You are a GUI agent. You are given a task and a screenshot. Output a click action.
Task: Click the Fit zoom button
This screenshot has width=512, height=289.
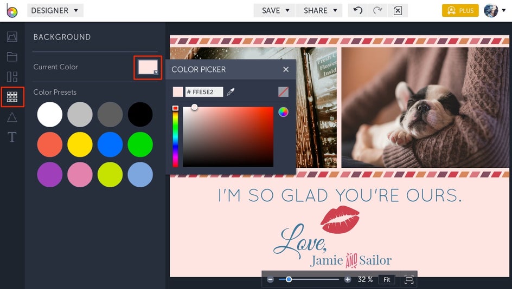(x=387, y=280)
